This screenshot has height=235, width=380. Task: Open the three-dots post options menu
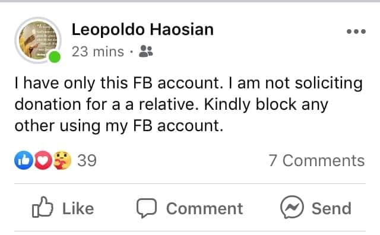click(356, 31)
